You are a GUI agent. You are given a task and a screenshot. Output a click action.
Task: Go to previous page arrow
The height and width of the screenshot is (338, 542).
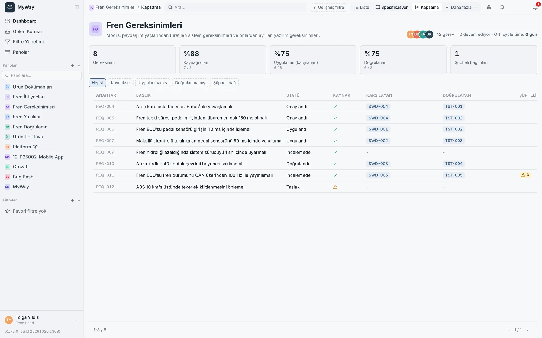click(508, 330)
